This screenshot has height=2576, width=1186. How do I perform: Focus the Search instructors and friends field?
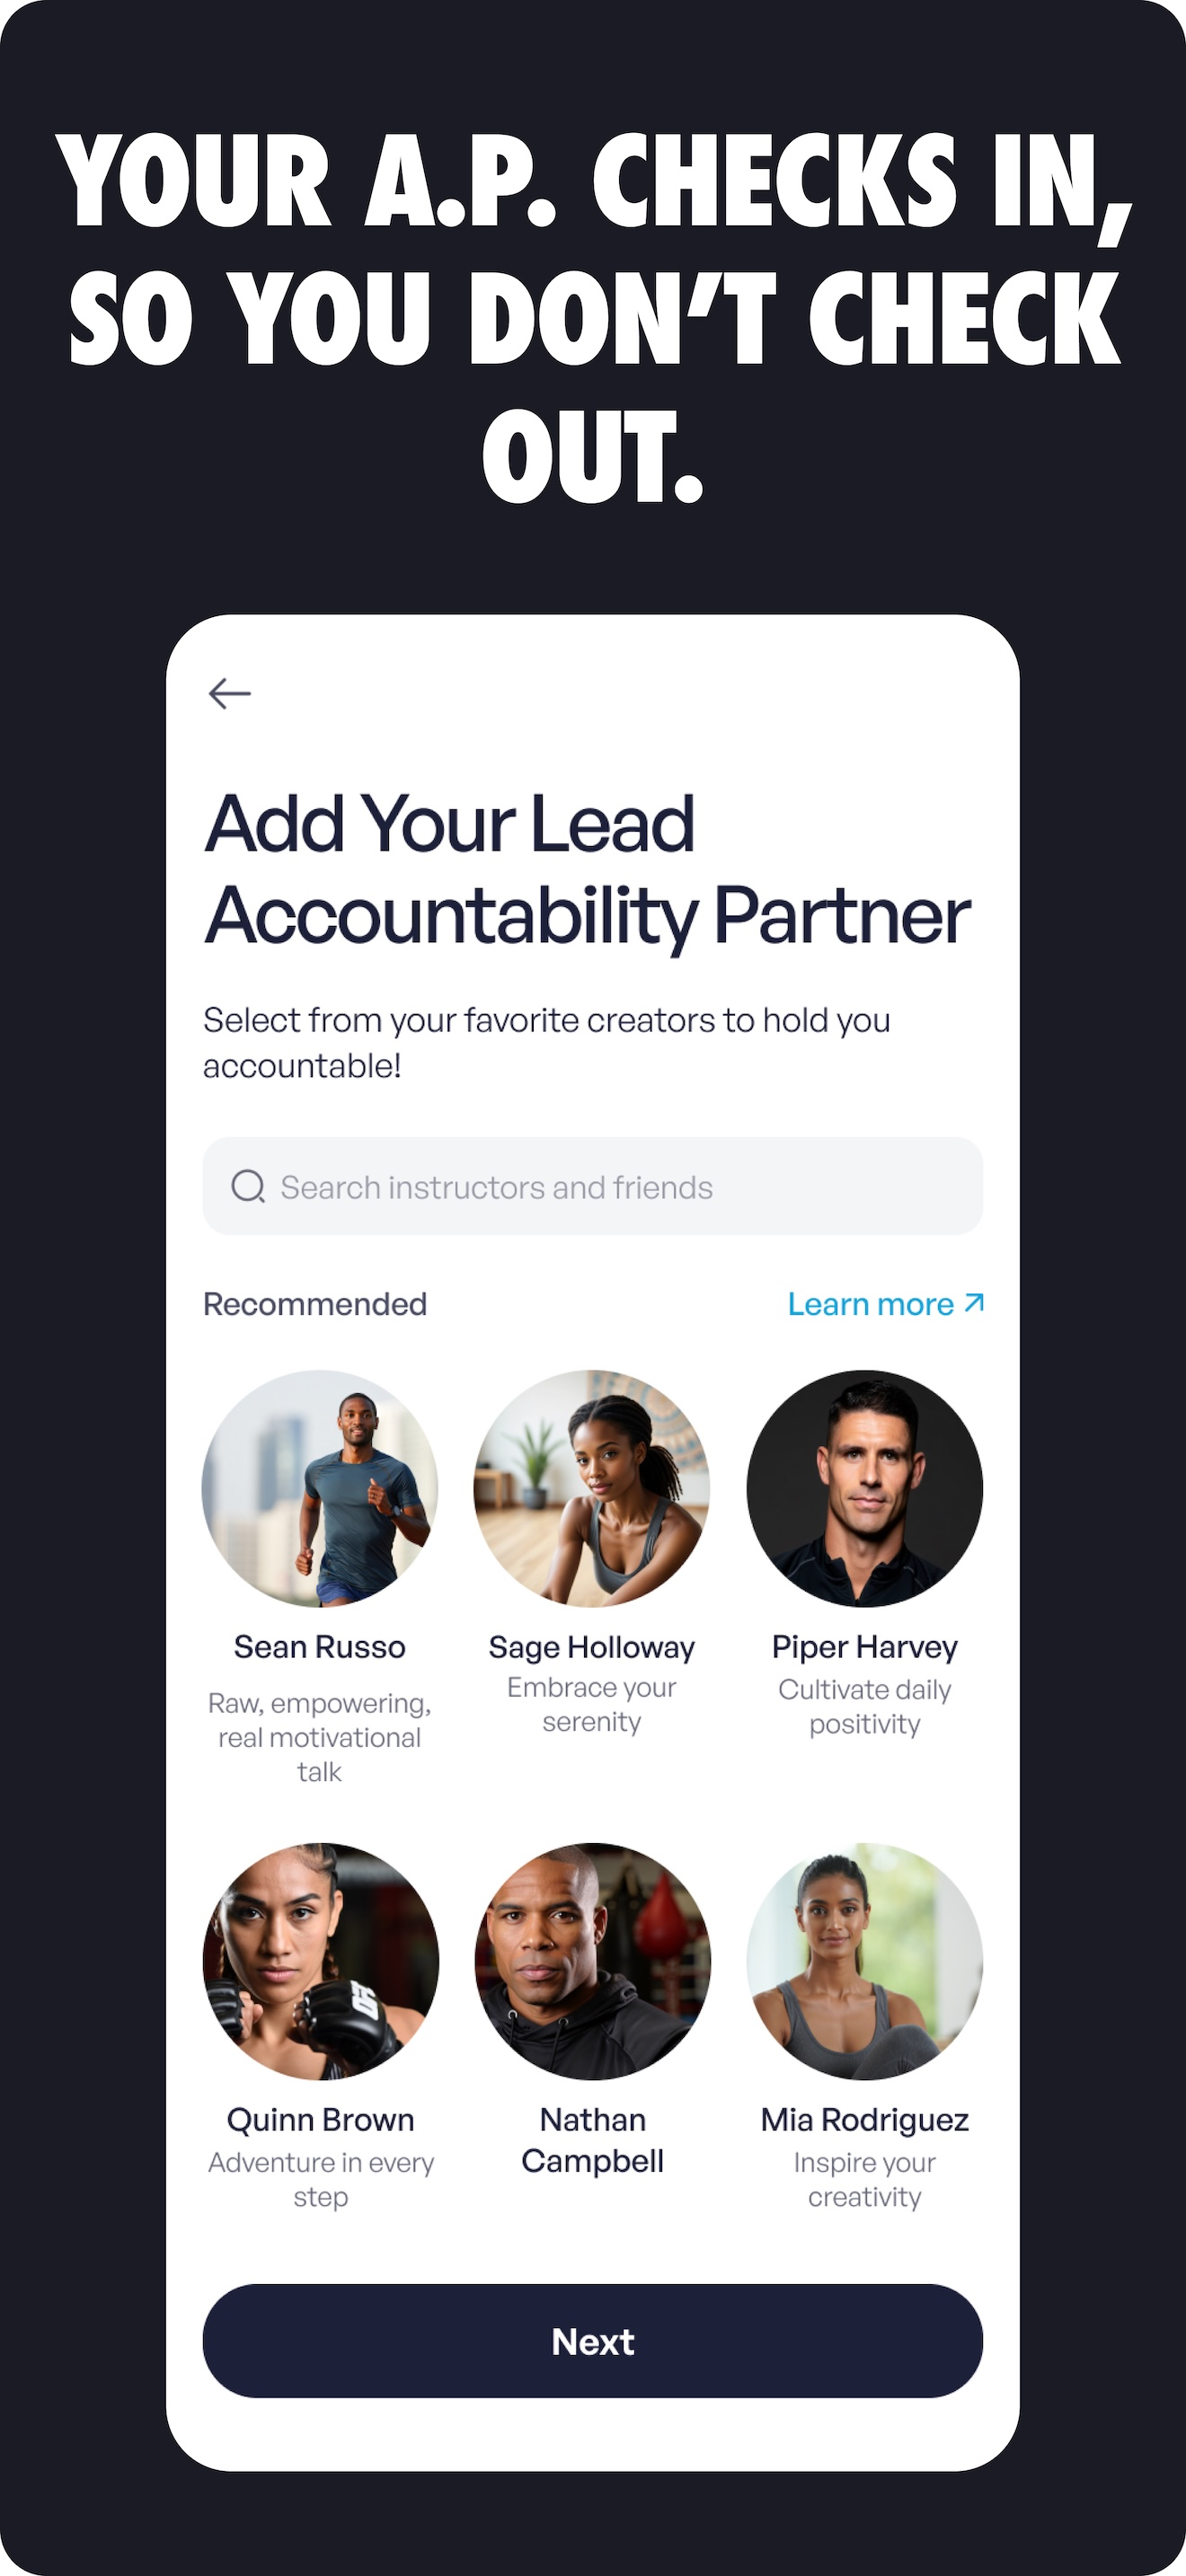tap(593, 1186)
